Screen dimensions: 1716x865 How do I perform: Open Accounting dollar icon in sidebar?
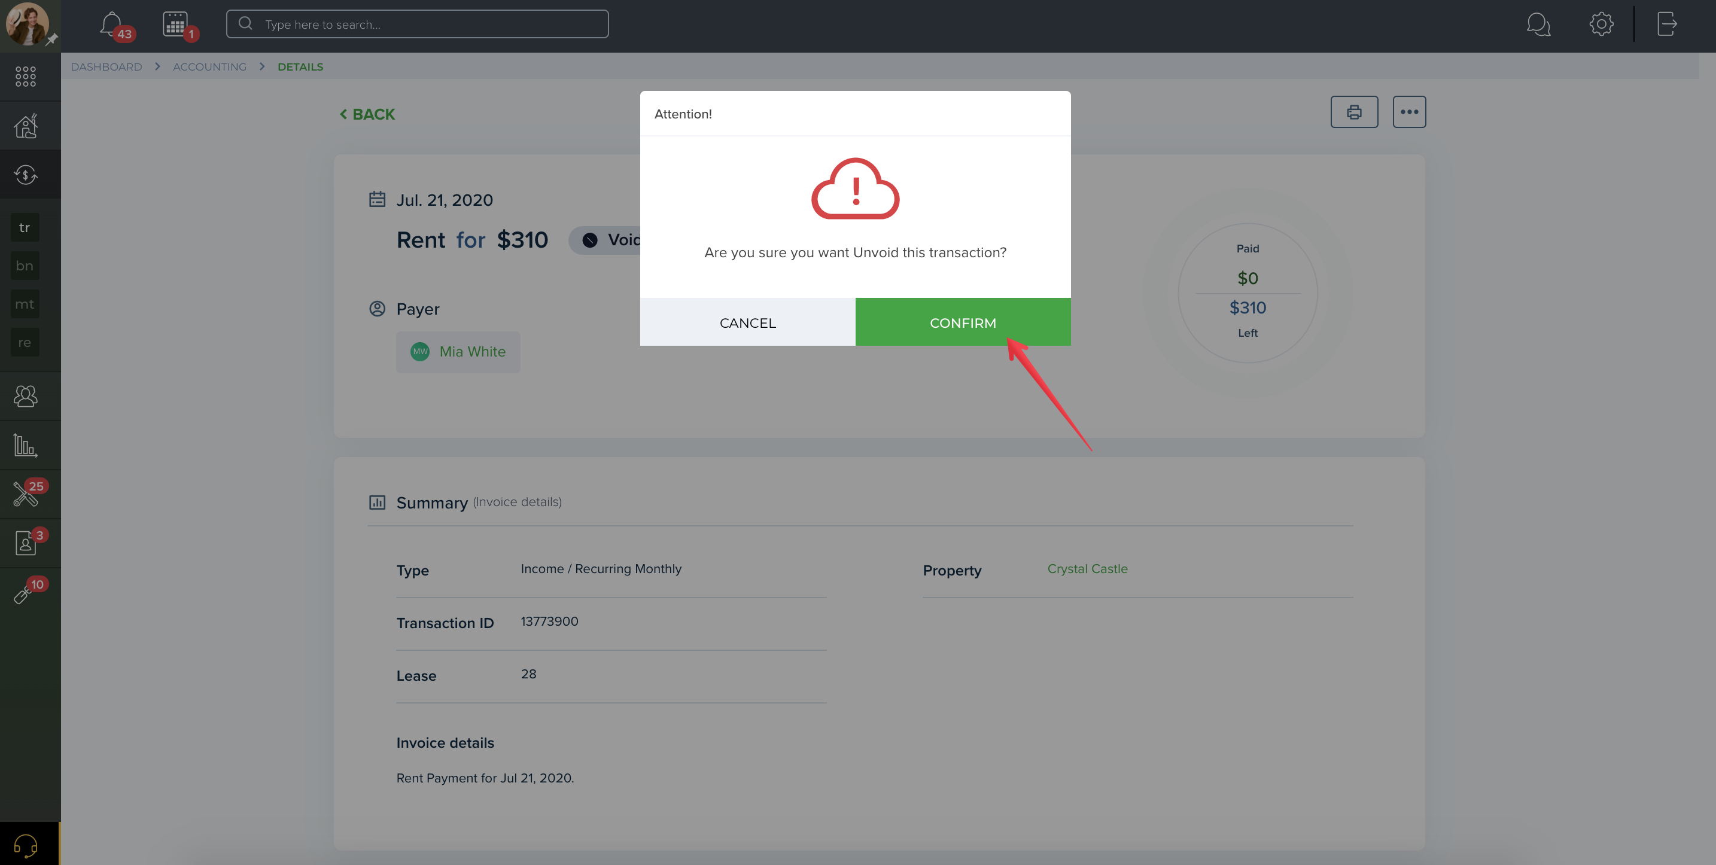click(26, 175)
